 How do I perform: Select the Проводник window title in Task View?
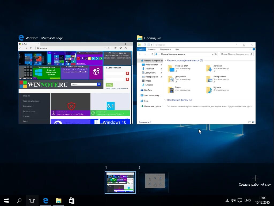point(153,38)
